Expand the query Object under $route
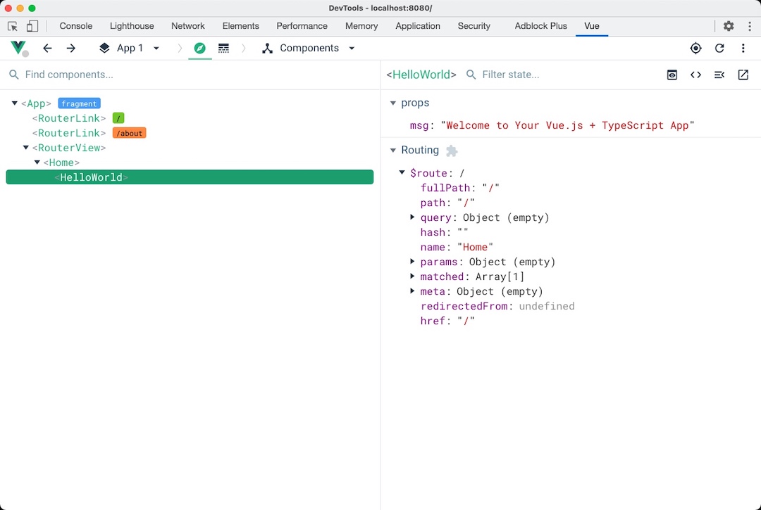 click(x=412, y=217)
